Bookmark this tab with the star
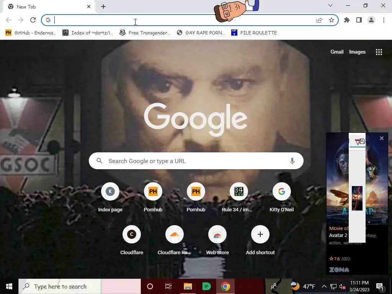The image size is (392, 294). point(332,20)
